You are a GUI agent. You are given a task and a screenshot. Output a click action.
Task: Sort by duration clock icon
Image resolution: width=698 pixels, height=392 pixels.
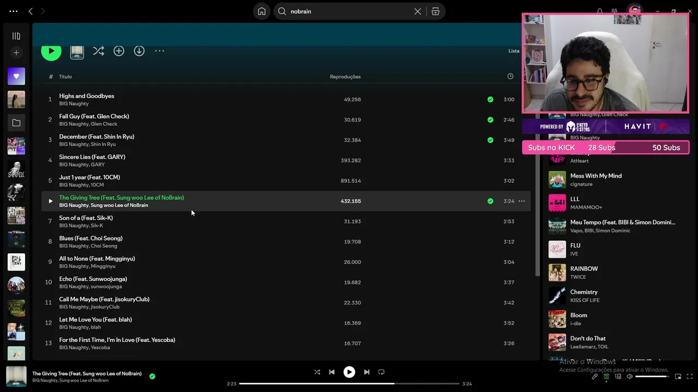[x=510, y=76]
